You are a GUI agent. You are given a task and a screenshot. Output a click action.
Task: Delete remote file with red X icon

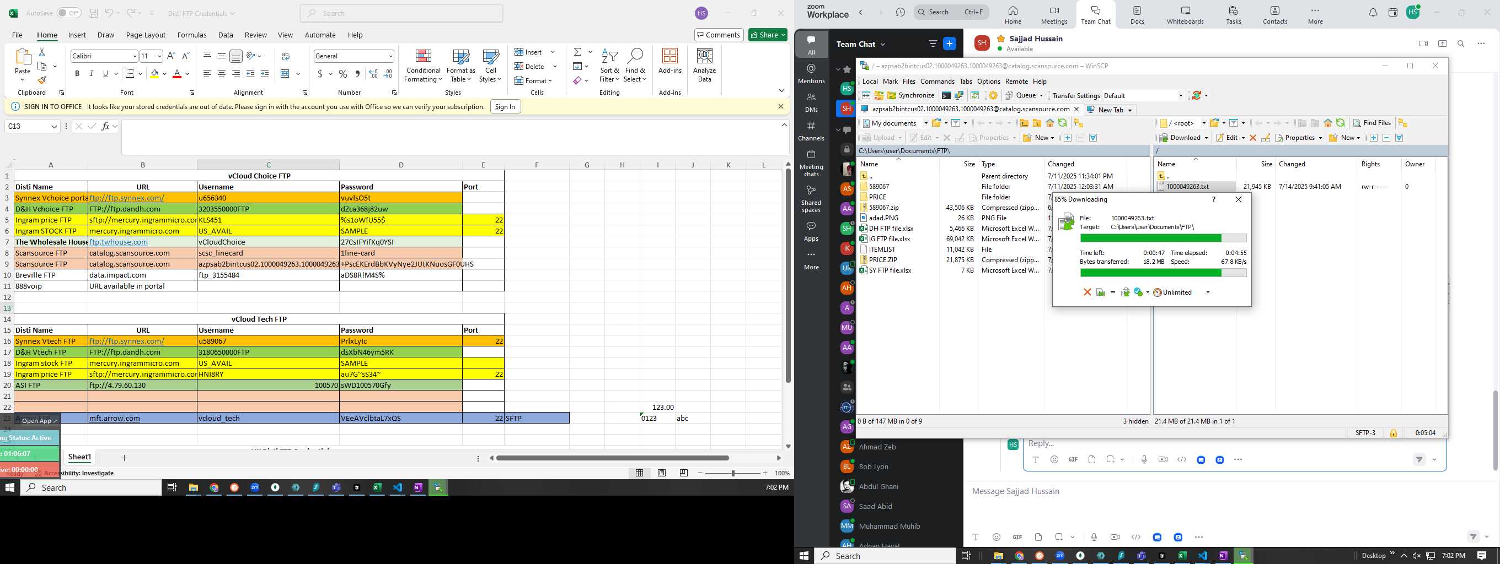1252,138
